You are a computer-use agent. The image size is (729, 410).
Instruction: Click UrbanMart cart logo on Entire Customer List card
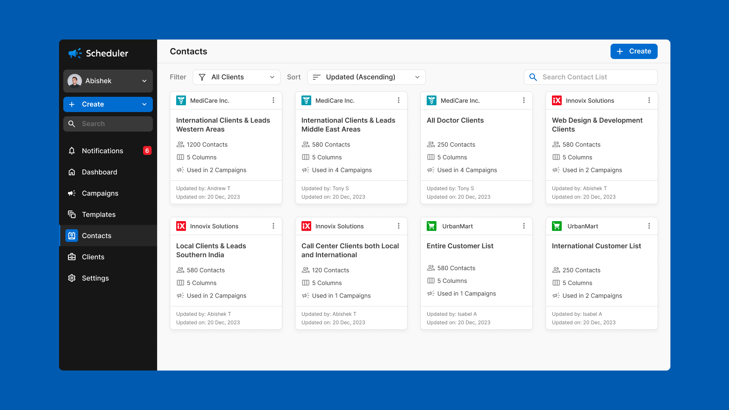click(x=432, y=226)
